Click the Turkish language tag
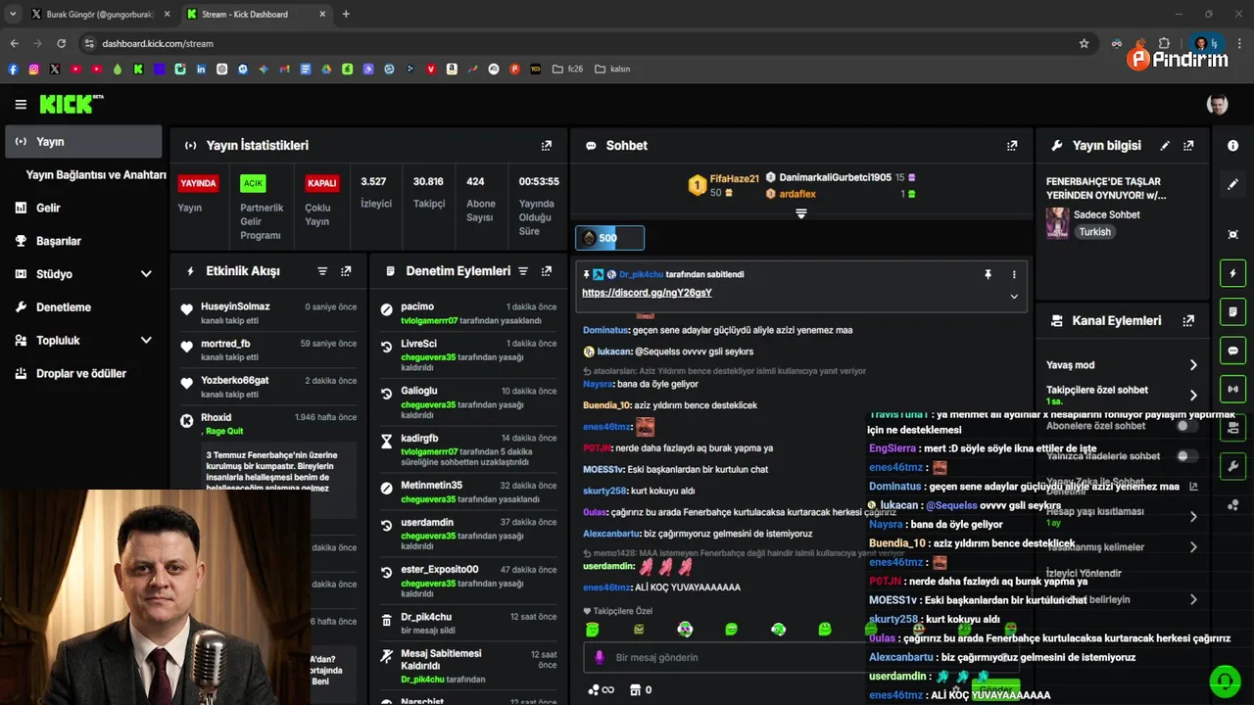This screenshot has width=1254, height=705. [x=1095, y=232]
